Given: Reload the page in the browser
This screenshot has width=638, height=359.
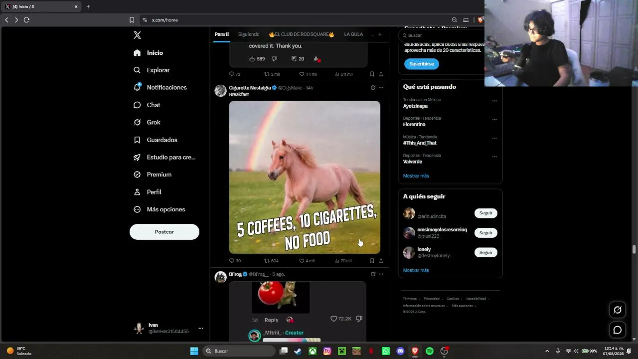Looking at the screenshot, I should coord(26,20).
